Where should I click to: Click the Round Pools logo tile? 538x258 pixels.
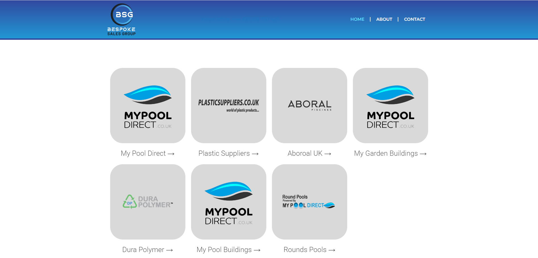point(309,202)
